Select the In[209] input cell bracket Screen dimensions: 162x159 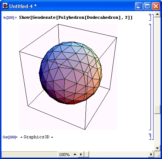[150, 17]
